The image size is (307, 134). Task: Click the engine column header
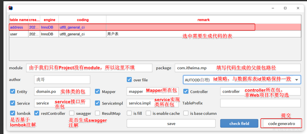tap(49, 20)
